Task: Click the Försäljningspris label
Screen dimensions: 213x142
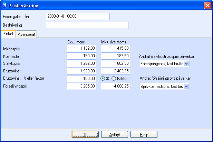Action: point(15,86)
